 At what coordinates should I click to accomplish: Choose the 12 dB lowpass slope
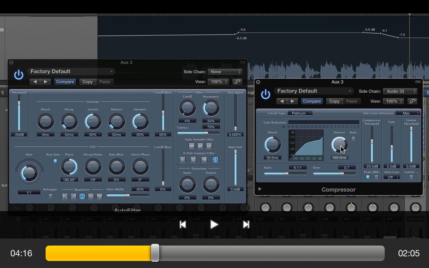point(193,160)
